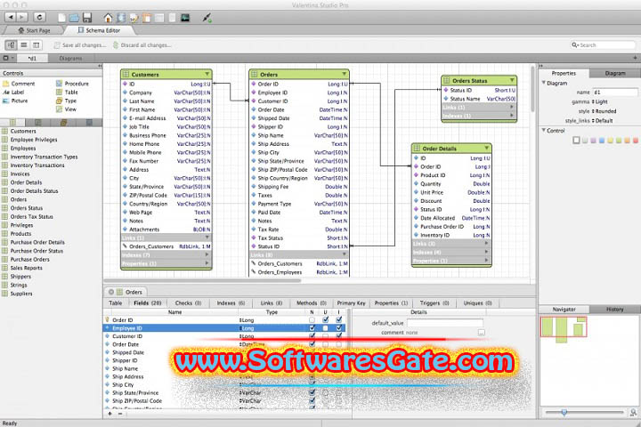Open the Links (8) tab
The height and width of the screenshot is (427, 641).
pyautogui.click(x=272, y=303)
